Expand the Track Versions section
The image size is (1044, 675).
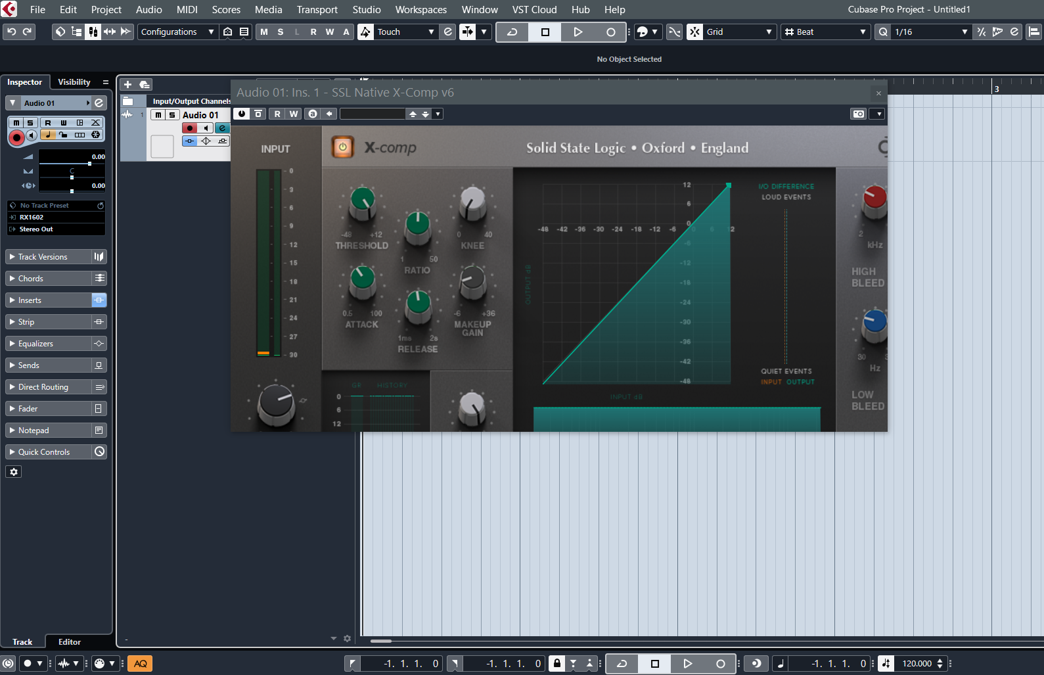pos(49,257)
